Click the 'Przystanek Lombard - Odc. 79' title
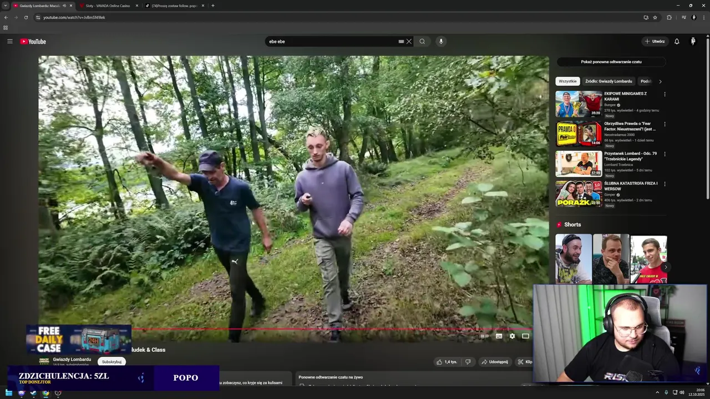Viewport: 710px width, 399px height. 631,156
